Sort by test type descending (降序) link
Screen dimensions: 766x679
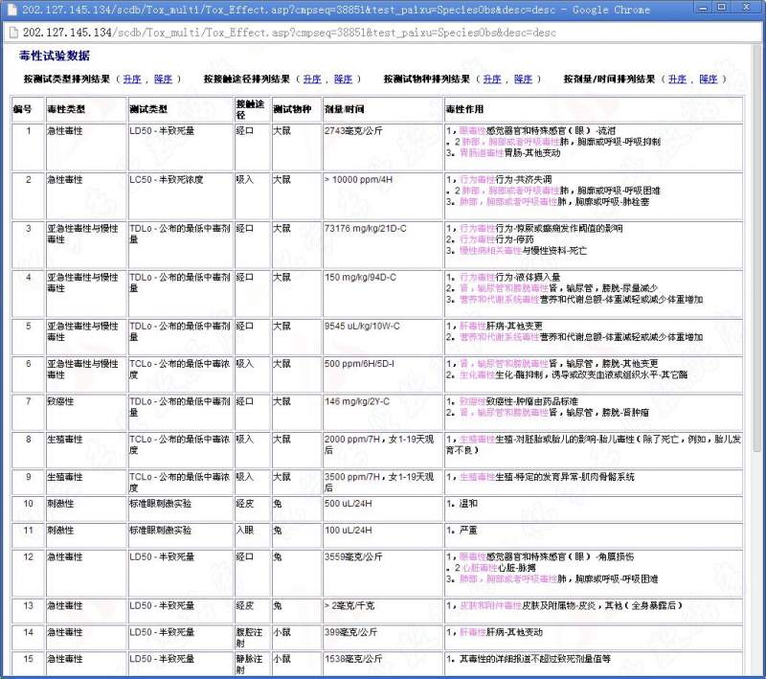(163, 79)
